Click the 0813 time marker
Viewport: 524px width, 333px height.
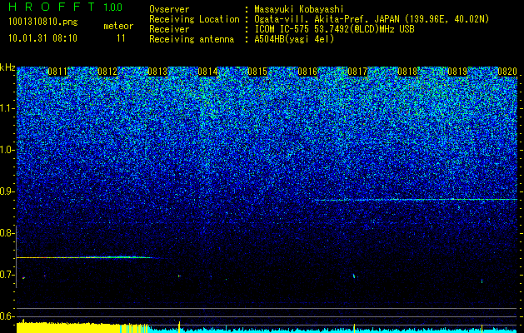coord(157,72)
